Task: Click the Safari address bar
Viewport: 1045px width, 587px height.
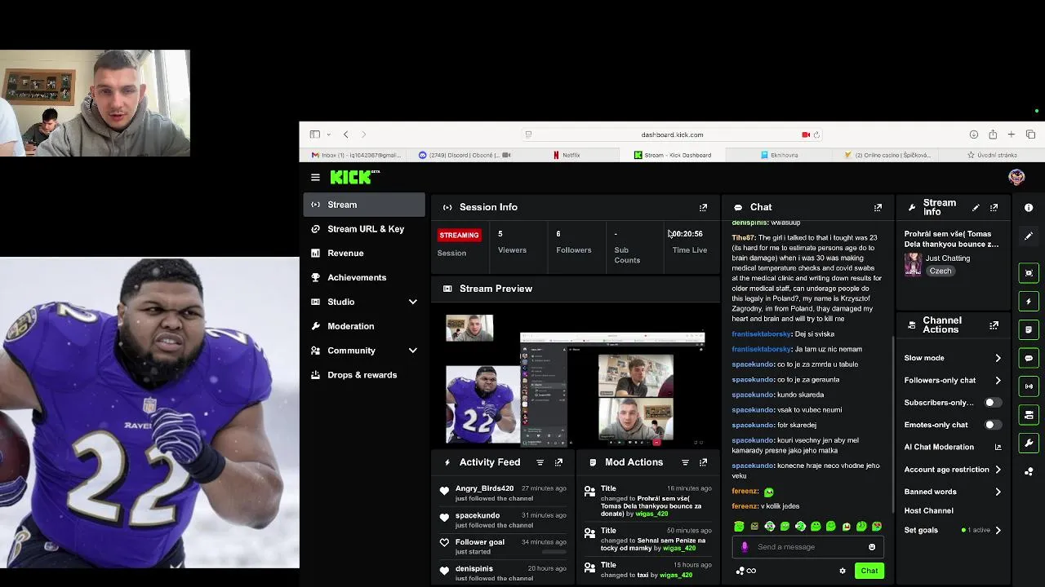Action: (672, 135)
